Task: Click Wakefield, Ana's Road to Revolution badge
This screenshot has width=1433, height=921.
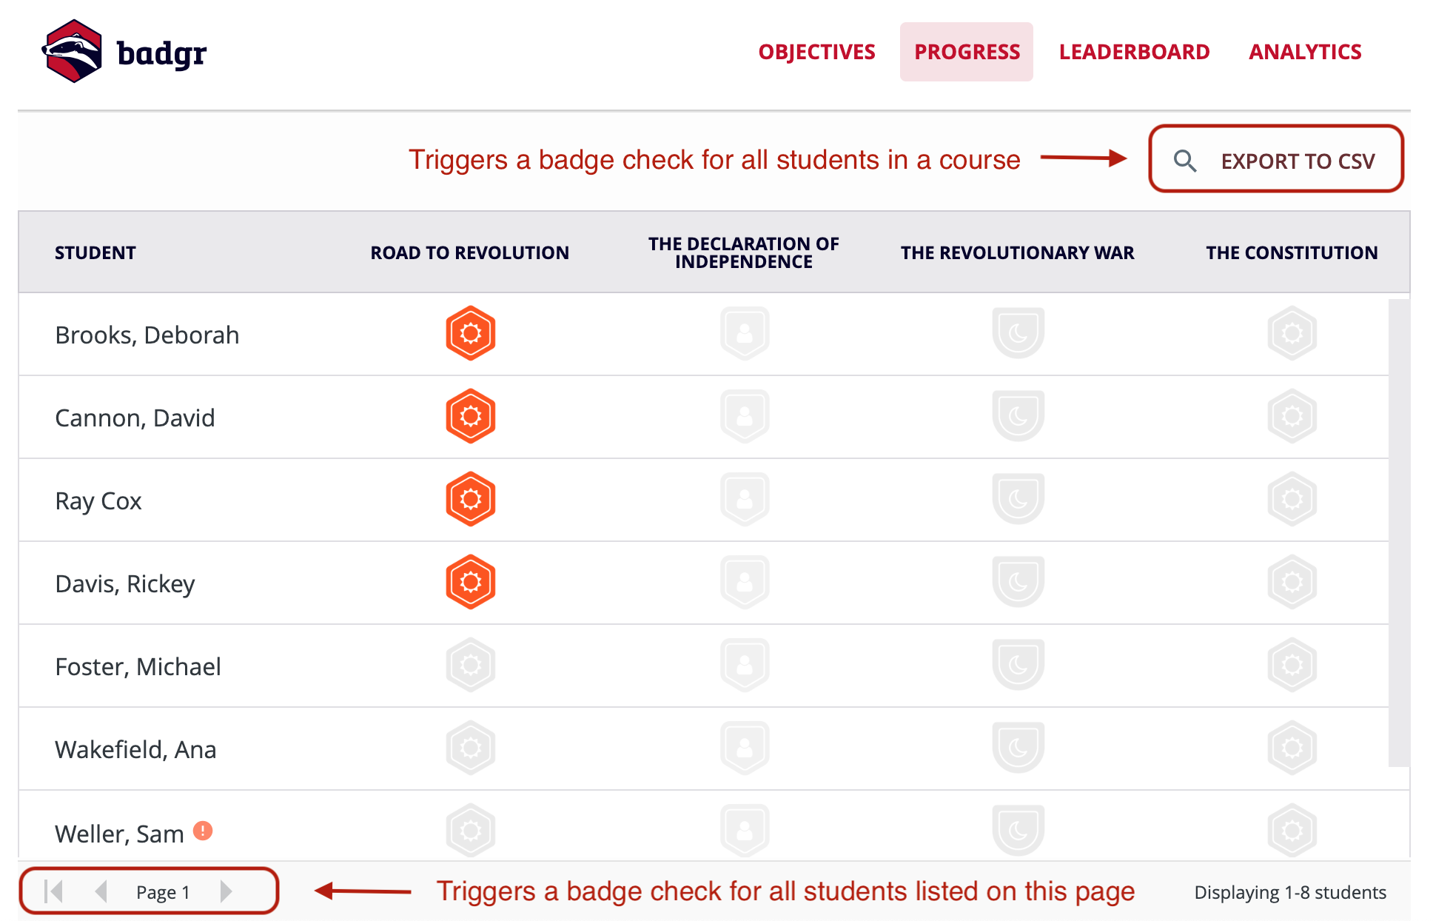Action: (470, 748)
